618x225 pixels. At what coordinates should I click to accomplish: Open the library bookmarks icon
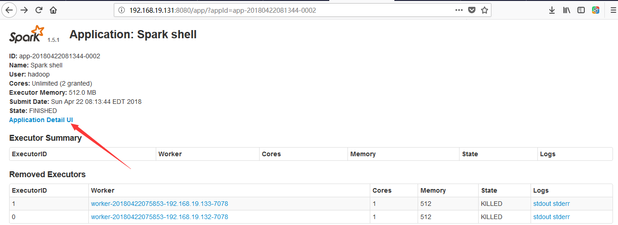tap(567, 10)
